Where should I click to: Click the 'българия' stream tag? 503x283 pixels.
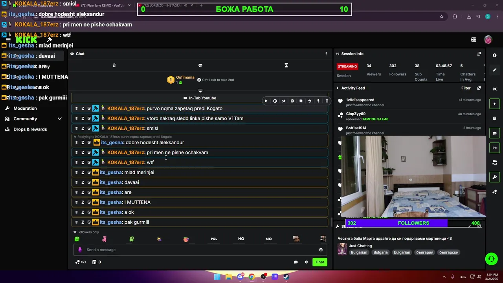point(425,252)
